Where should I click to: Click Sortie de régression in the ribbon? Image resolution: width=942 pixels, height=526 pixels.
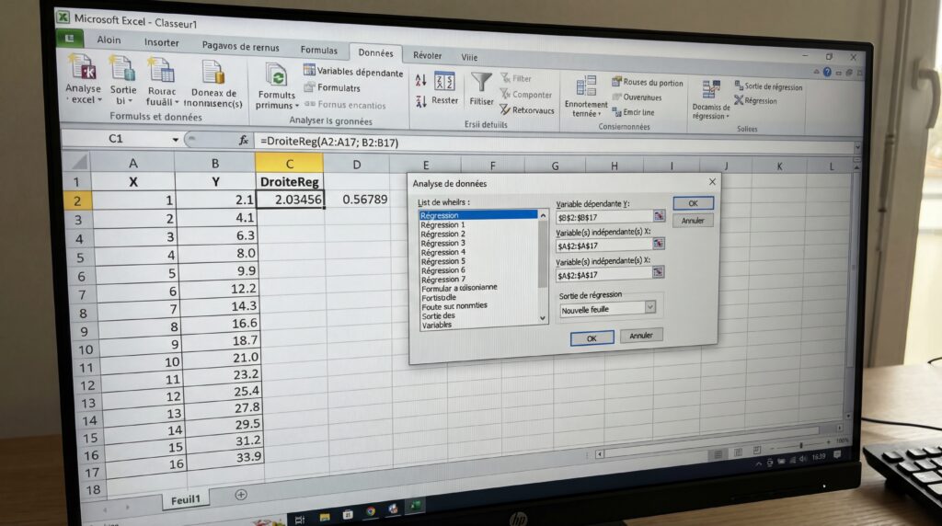point(768,86)
